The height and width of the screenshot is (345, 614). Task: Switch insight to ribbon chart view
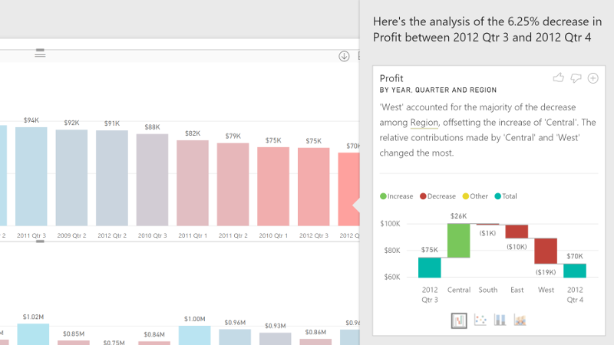[x=520, y=320]
